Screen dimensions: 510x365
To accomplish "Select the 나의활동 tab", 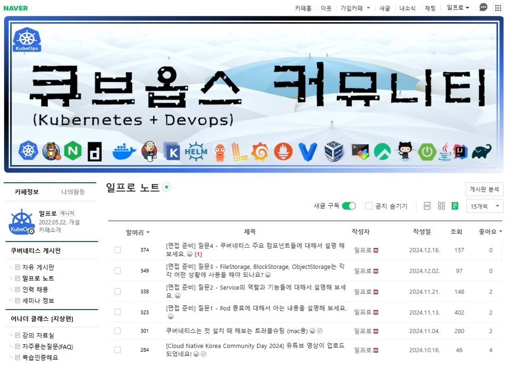I will click(73, 192).
